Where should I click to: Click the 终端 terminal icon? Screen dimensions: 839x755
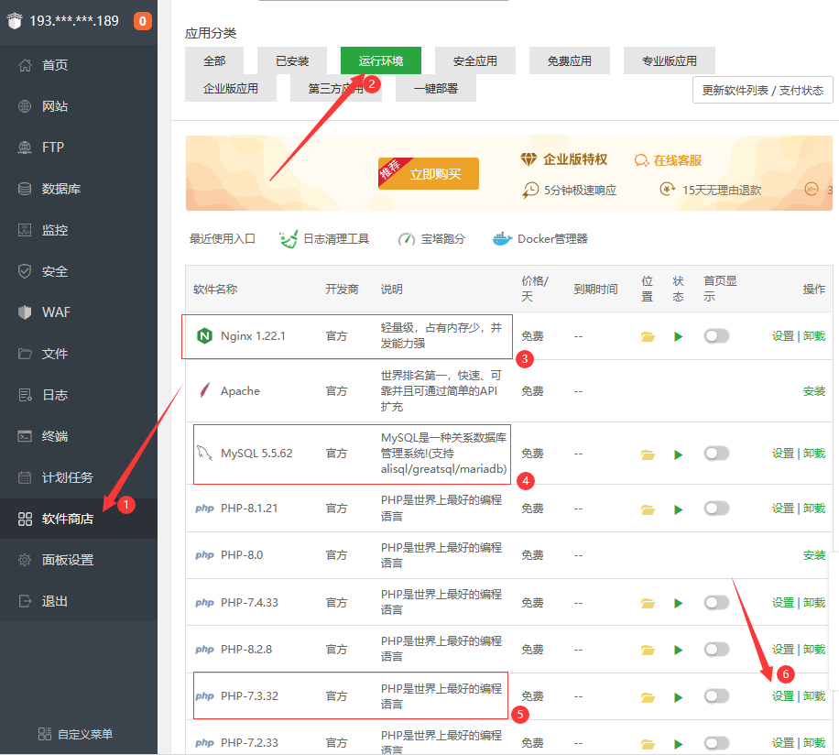25,436
